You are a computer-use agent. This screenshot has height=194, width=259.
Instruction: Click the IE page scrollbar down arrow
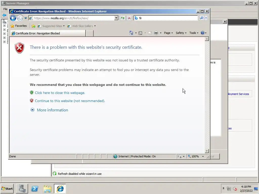point(207,151)
